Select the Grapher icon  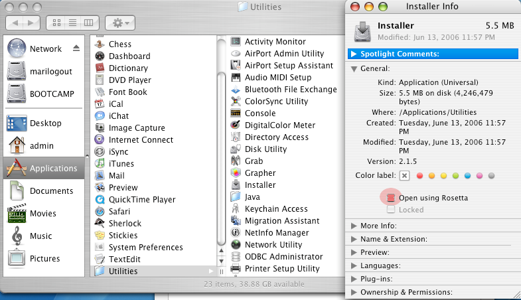pyautogui.click(x=236, y=173)
